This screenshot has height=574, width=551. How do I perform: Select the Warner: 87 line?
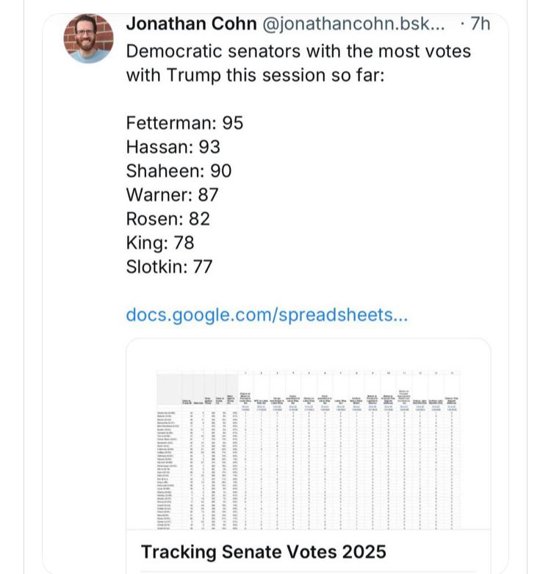point(172,195)
